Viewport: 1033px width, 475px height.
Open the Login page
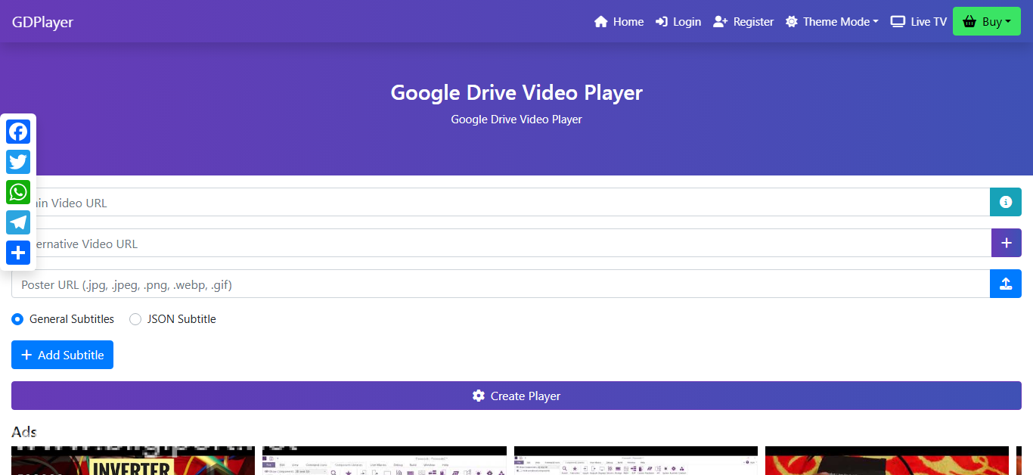pos(678,22)
